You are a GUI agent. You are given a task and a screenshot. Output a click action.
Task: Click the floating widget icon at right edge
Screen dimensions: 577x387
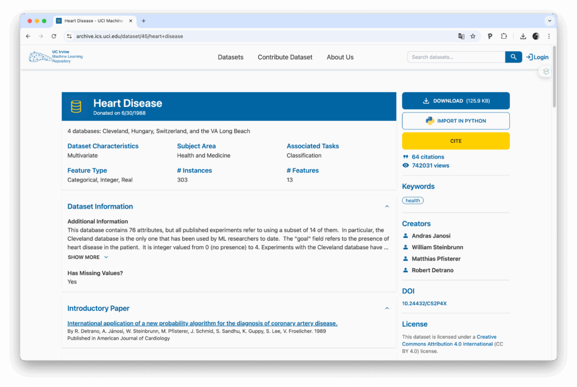click(x=545, y=71)
